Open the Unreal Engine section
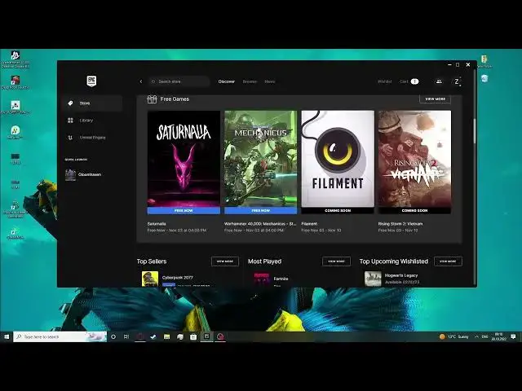The height and width of the screenshot is (391, 522). (92, 138)
